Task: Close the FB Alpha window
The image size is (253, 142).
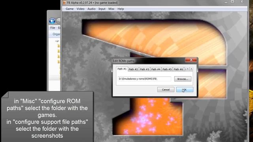Action: coord(242,2)
